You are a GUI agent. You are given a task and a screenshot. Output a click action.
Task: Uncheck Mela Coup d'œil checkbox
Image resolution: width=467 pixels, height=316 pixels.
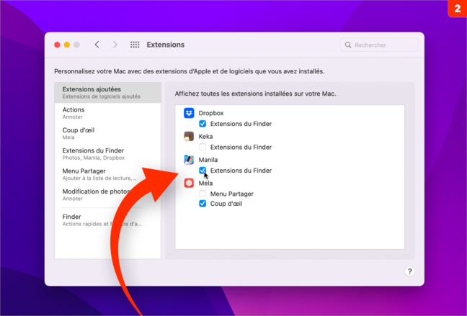[x=203, y=204]
